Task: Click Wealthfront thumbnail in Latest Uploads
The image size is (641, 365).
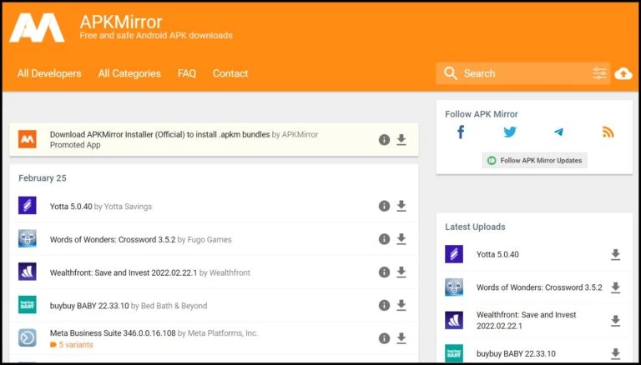Action: point(454,321)
